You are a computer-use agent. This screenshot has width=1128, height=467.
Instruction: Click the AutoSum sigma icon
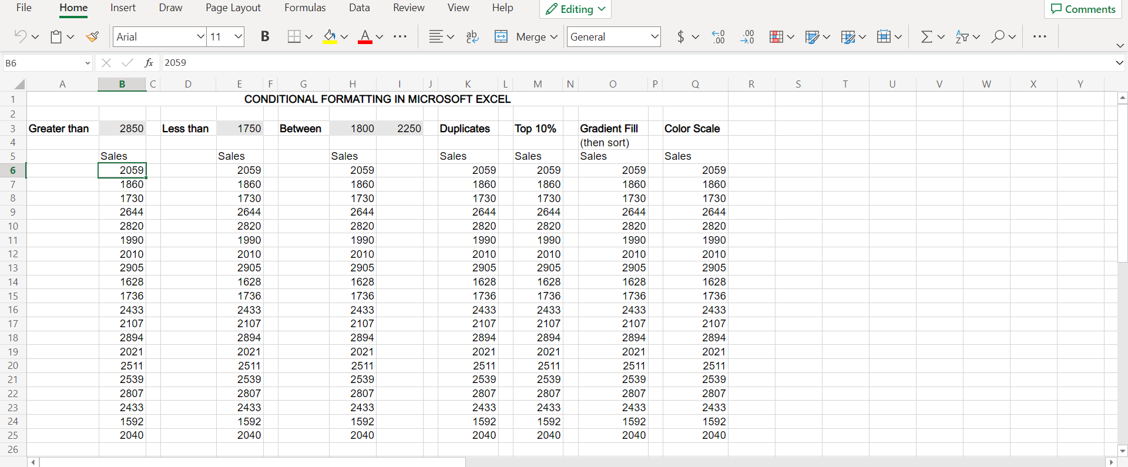926,36
